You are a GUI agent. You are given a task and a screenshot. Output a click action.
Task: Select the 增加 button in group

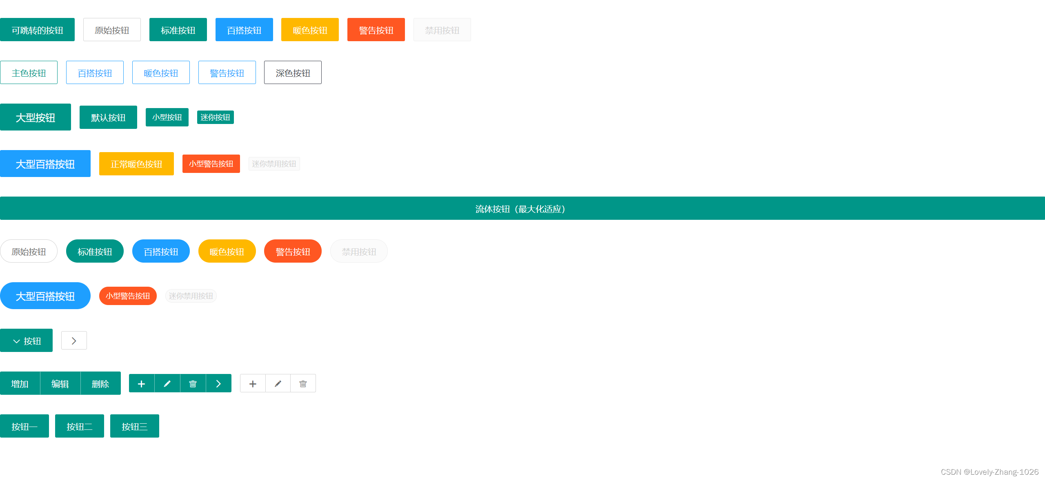(x=20, y=383)
